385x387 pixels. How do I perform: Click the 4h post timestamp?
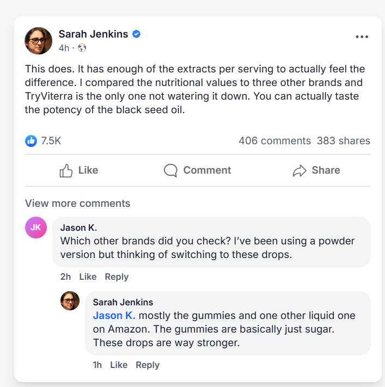64,48
